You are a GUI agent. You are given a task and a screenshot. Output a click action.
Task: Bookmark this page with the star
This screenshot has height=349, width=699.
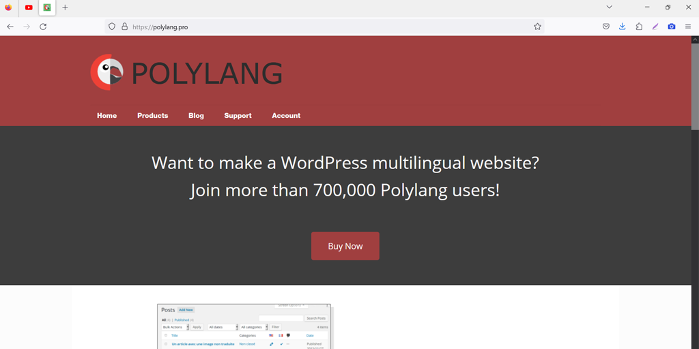click(537, 27)
